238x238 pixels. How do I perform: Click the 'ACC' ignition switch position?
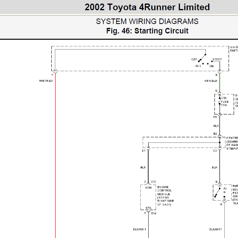click(198, 66)
